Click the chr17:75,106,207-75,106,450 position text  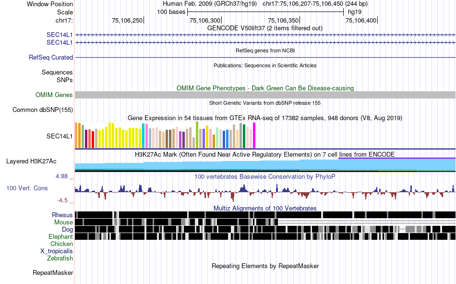point(315,4)
